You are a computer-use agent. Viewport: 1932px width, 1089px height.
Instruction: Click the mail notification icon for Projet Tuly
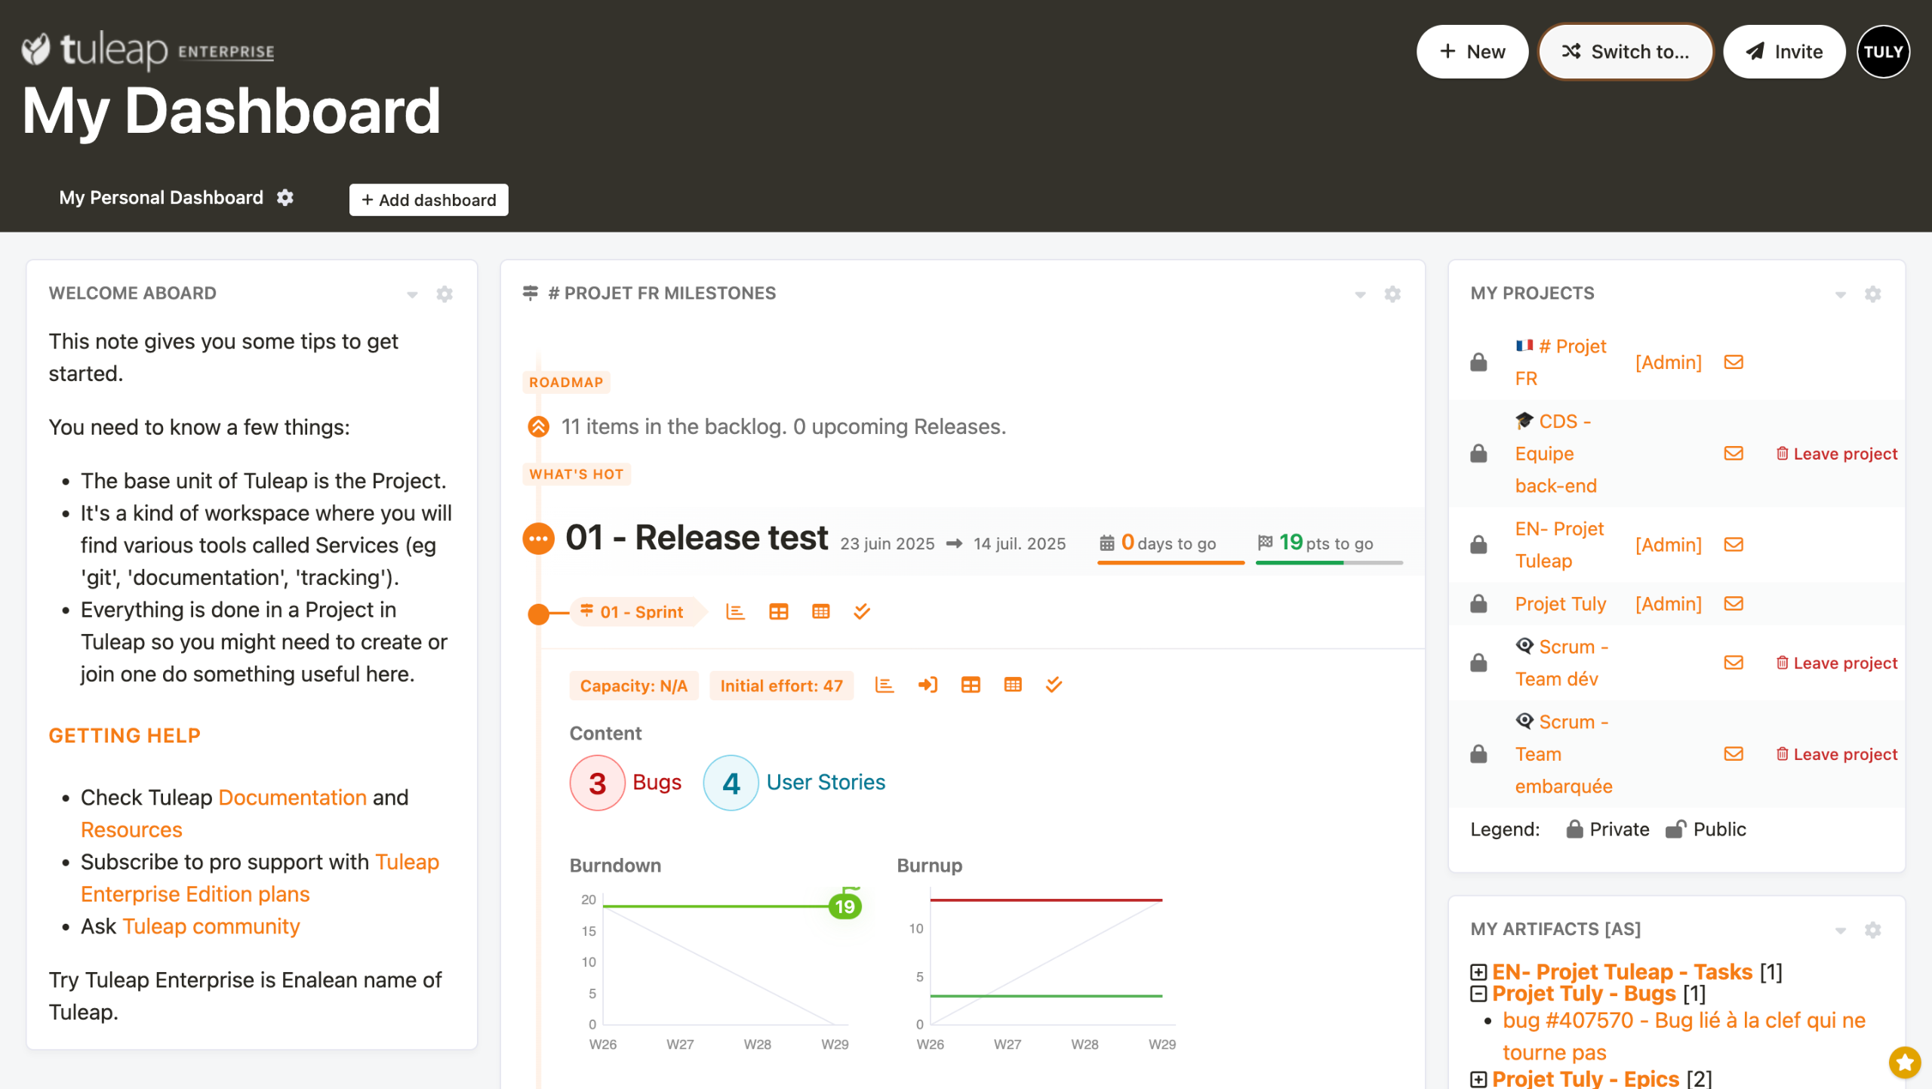point(1734,604)
